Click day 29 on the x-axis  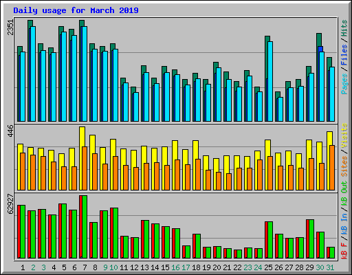[309, 267]
